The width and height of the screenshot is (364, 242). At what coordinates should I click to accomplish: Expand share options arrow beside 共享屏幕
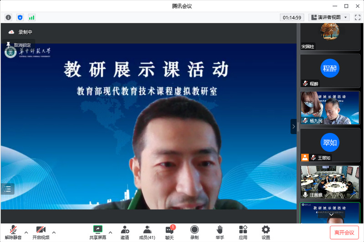[x=110, y=232]
